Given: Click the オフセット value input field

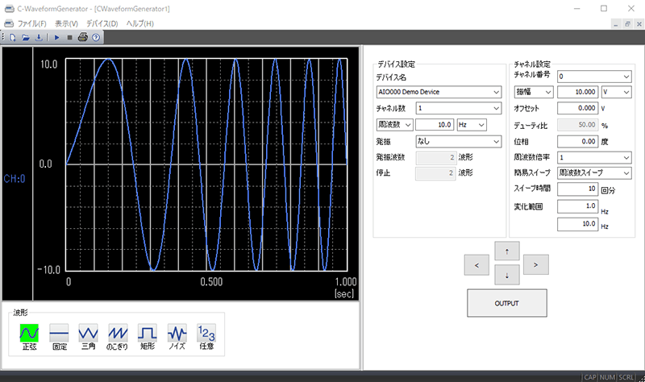Looking at the screenshot, I should click(x=576, y=108).
